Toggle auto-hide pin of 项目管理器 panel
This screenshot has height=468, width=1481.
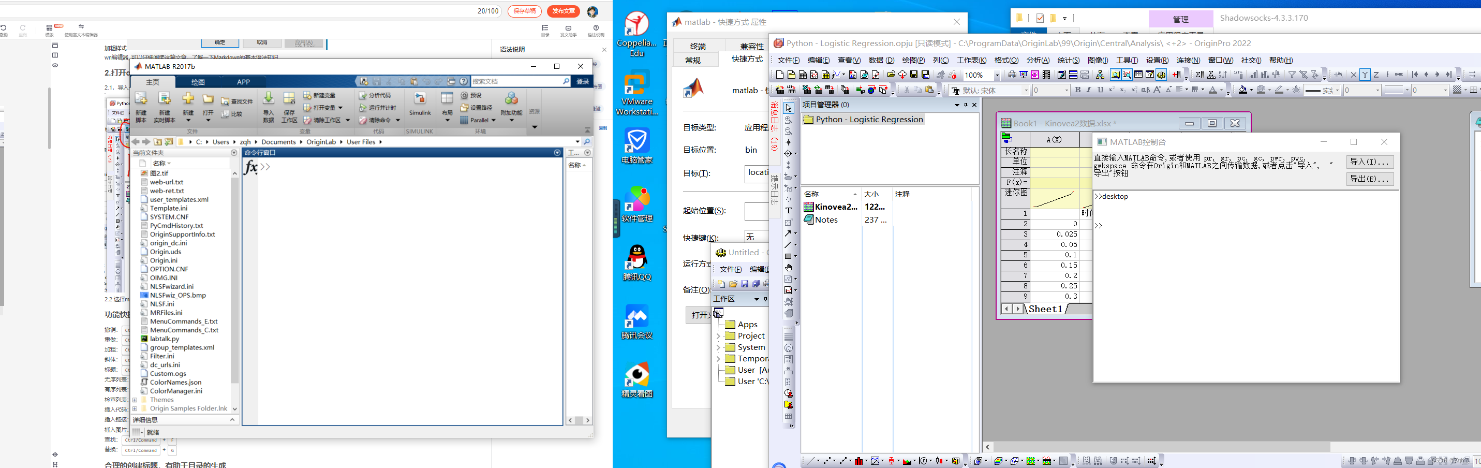(966, 105)
